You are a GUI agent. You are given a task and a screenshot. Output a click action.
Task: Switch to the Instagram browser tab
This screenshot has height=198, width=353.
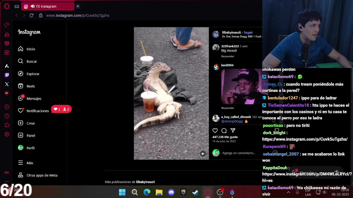coord(48,6)
